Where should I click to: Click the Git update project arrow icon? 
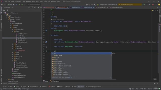tap(16, 4)
